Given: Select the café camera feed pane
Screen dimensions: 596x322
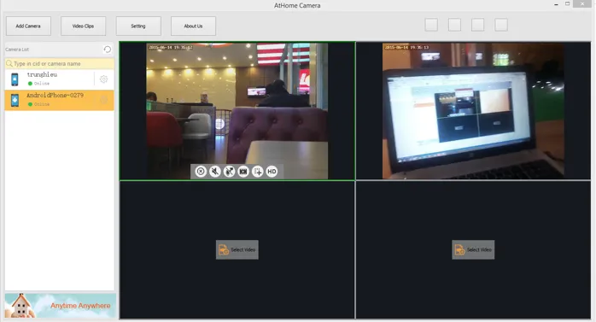Looking at the screenshot, I should 237,111.
